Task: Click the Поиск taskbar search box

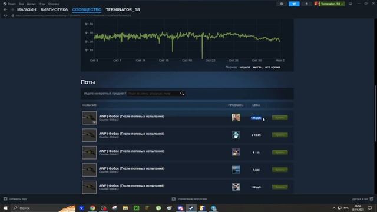Action: [x=43, y=208]
